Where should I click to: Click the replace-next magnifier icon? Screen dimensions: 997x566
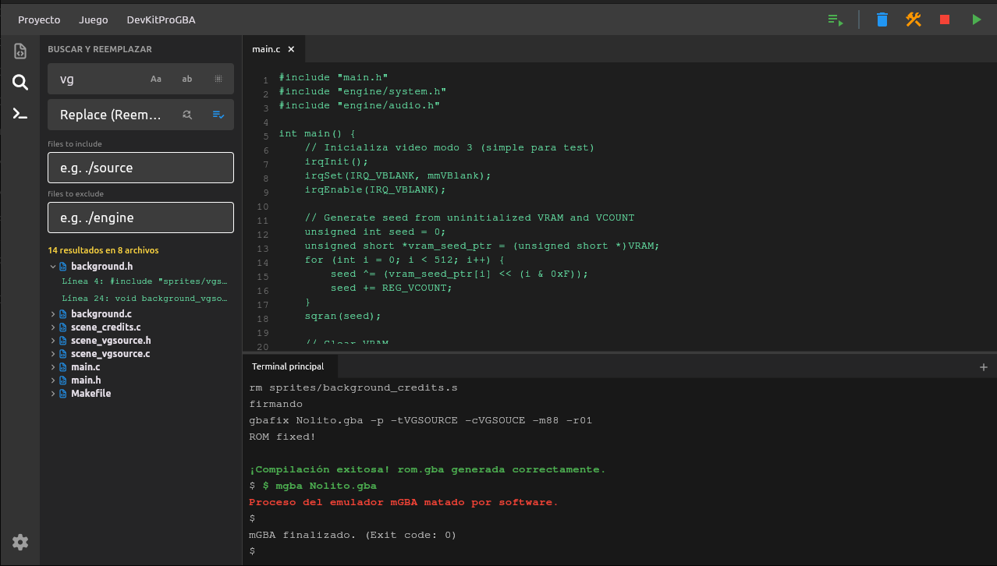(187, 115)
